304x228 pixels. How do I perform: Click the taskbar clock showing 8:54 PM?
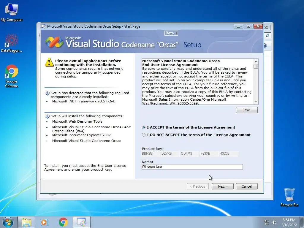click(x=289, y=222)
